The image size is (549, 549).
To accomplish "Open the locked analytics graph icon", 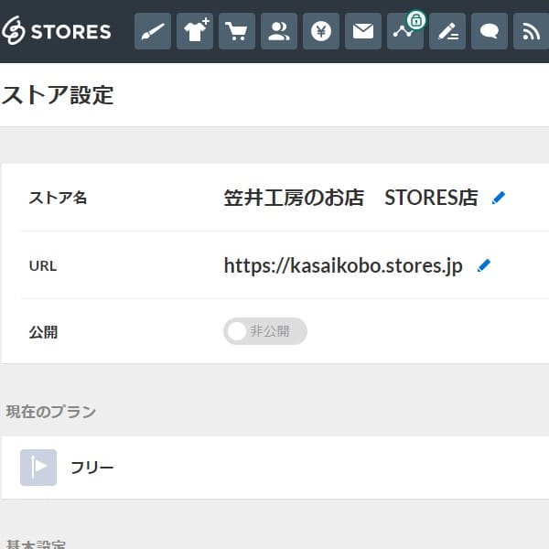I will [x=405, y=31].
